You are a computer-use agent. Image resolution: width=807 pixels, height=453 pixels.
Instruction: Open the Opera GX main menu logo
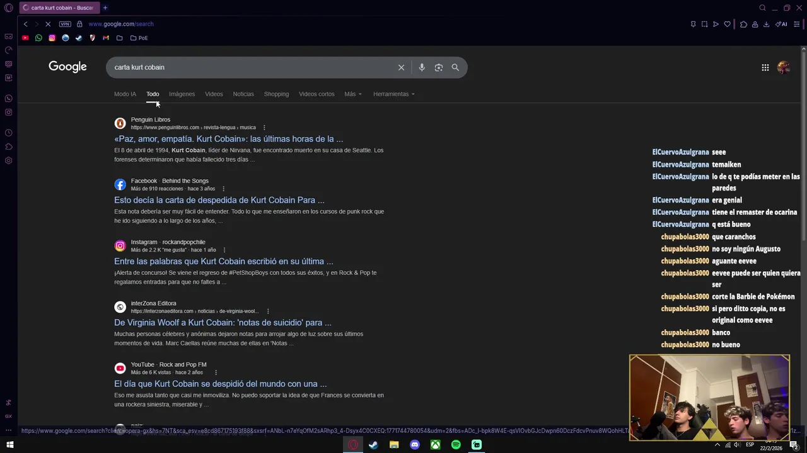[8, 8]
